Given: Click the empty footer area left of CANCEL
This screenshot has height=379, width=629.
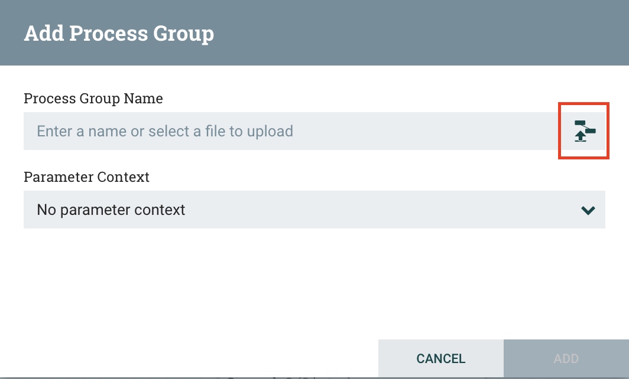Looking at the screenshot, I should (189, 358).
